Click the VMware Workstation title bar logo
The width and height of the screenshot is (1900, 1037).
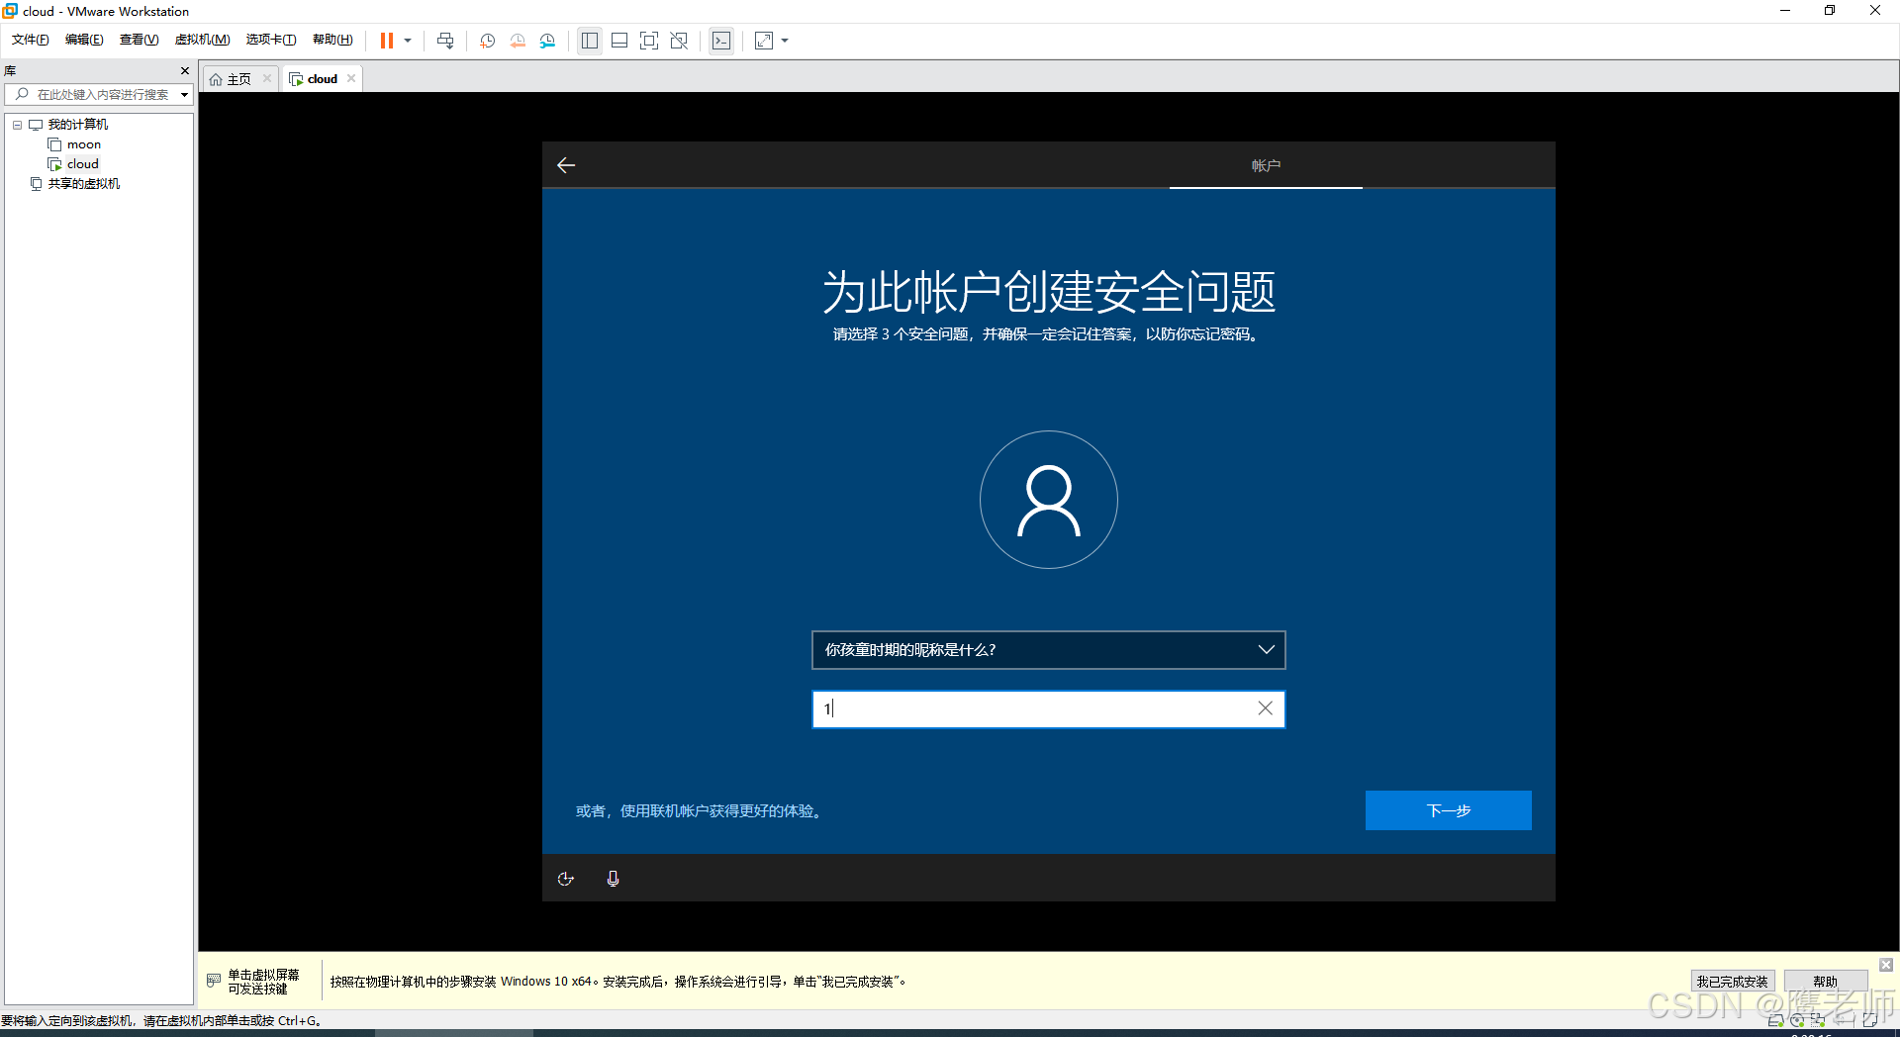pos(10,11)
